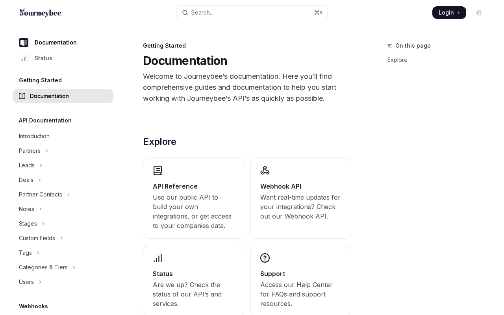Open the Webhook API card
The image size is (504, 315).
[301, 198]
